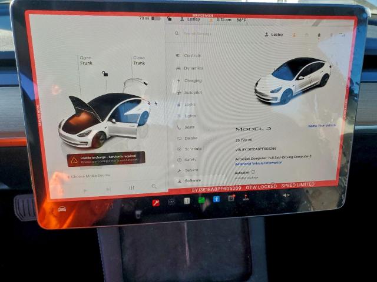This screenshot has height=282, width=377.
Task: Select Charging in the settings sidebar
Action: click(x=190, y=80)
